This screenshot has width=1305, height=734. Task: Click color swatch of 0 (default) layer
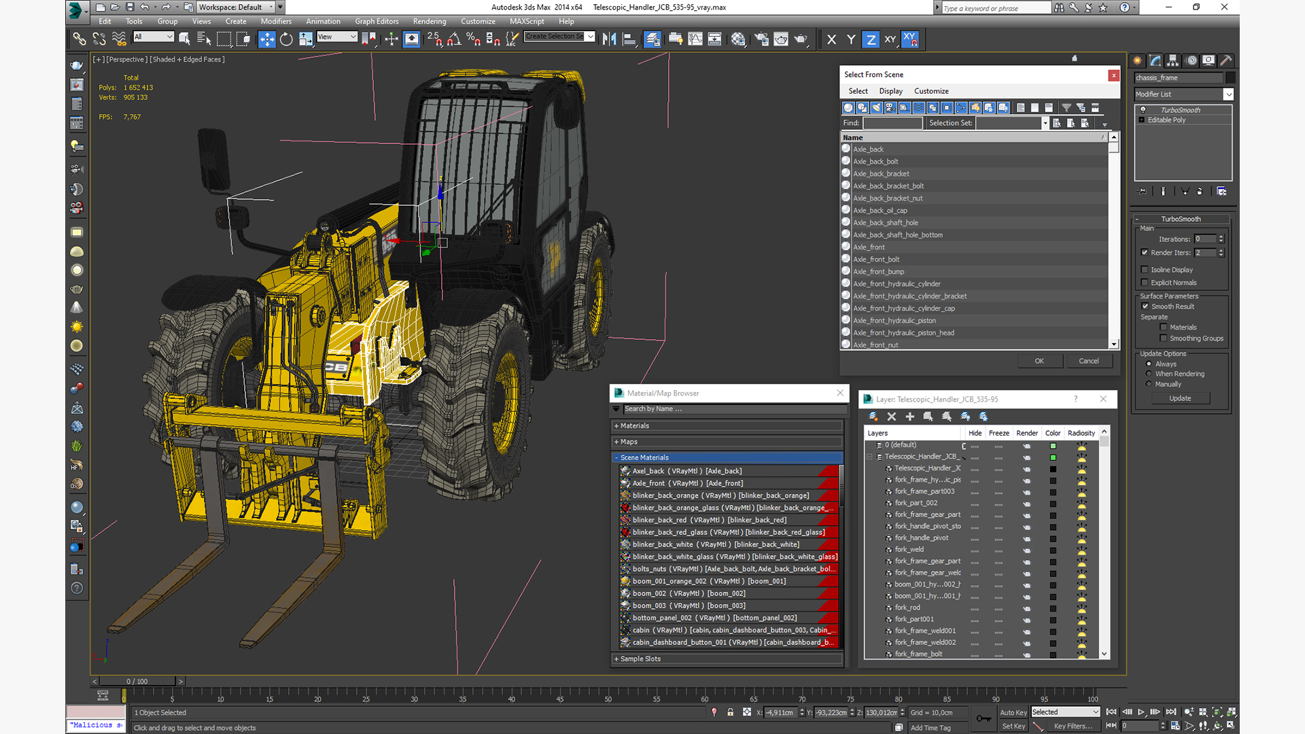point(1053,446)
